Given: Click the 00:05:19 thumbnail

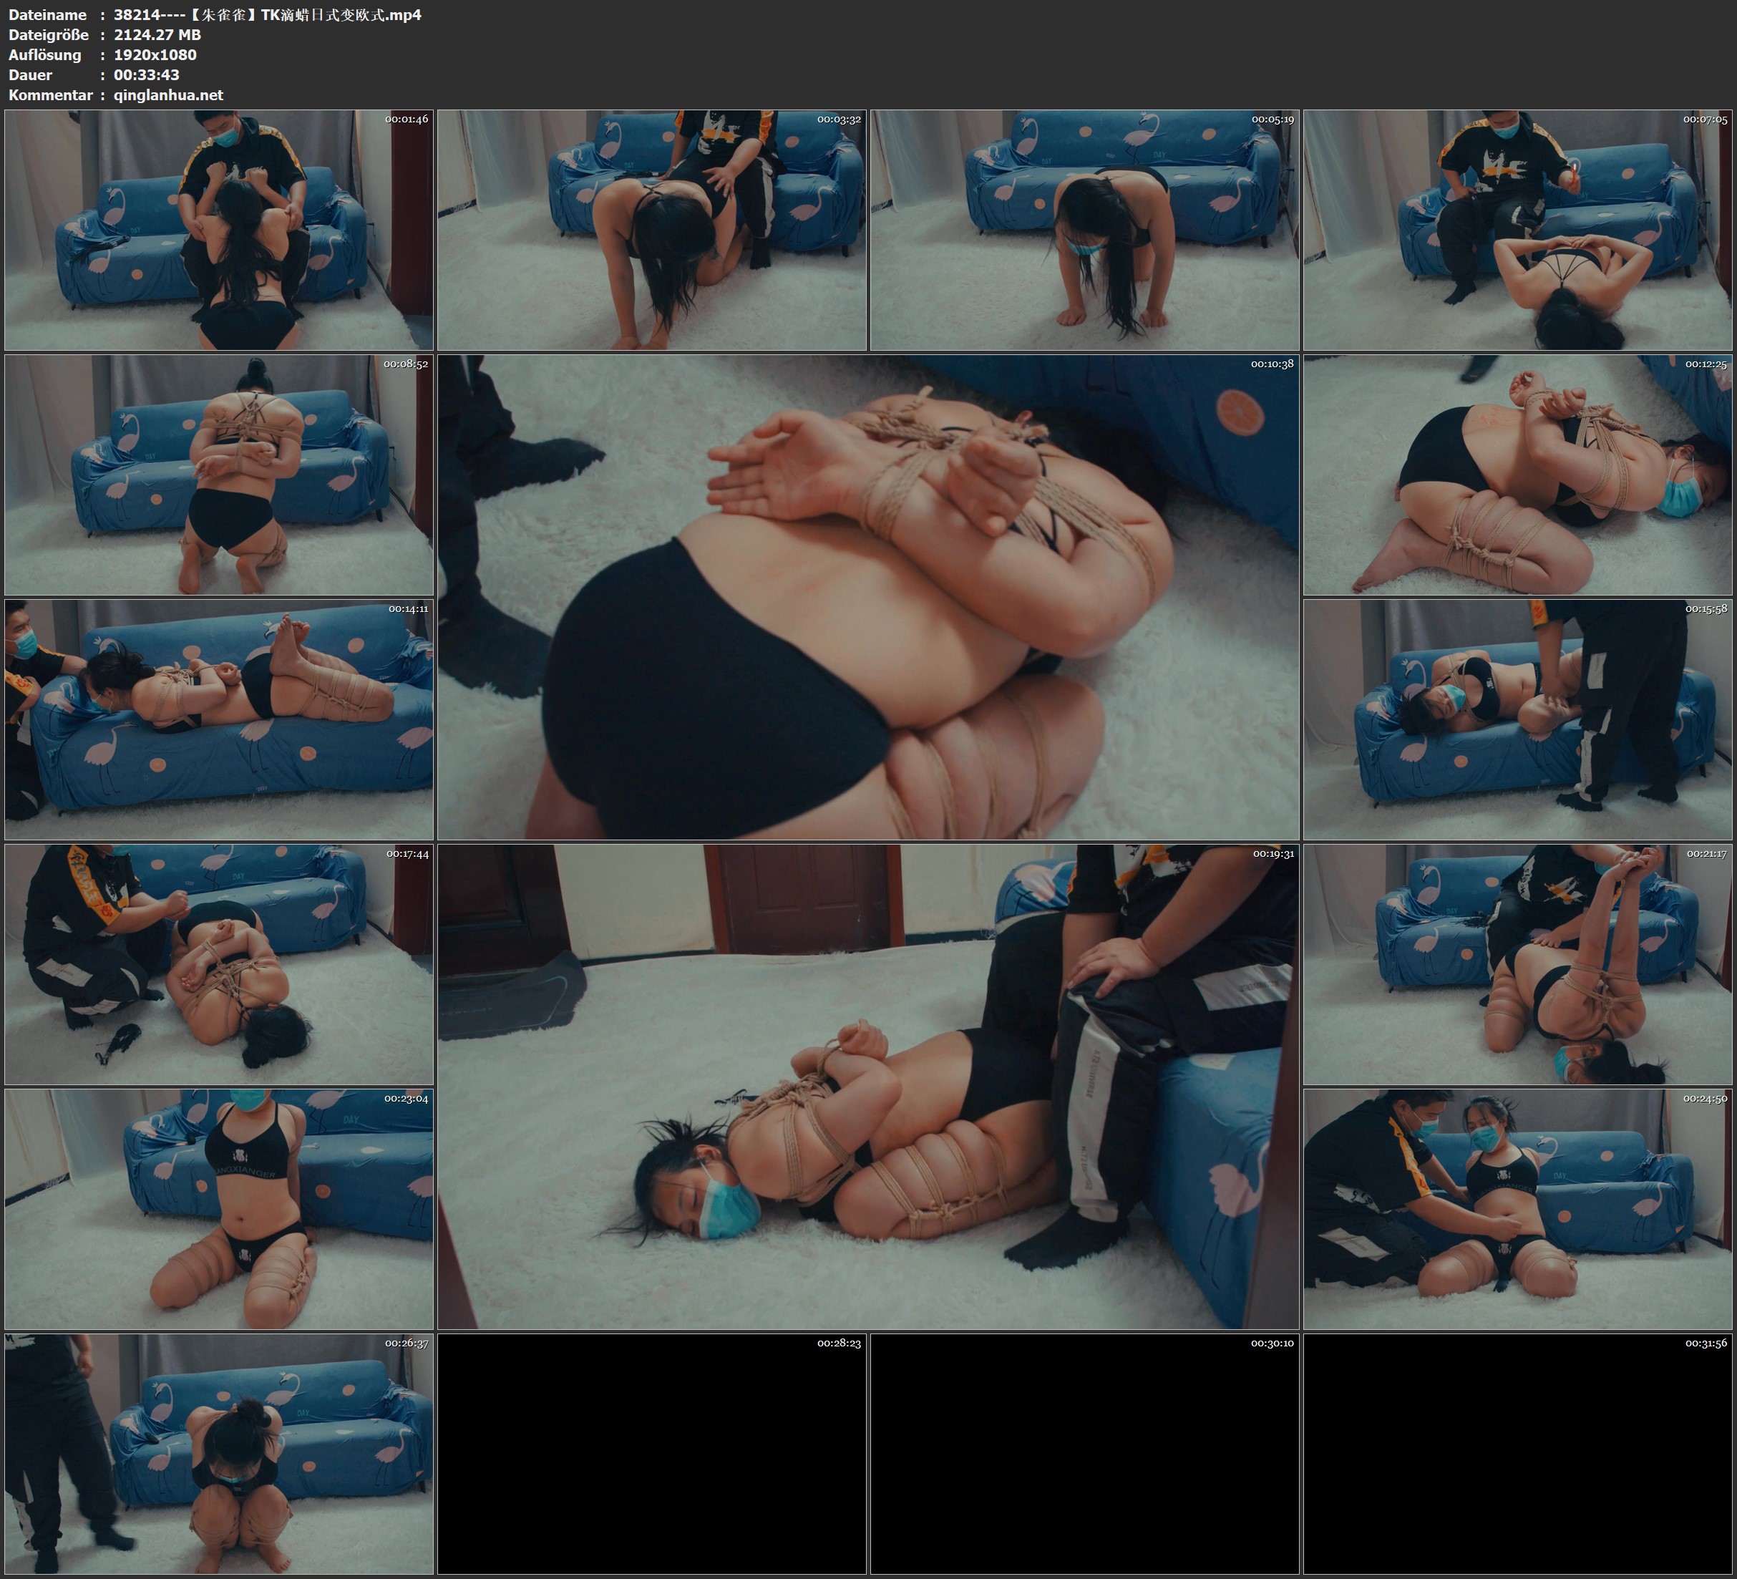Looking at the screenshot, I should (1084, 229).
